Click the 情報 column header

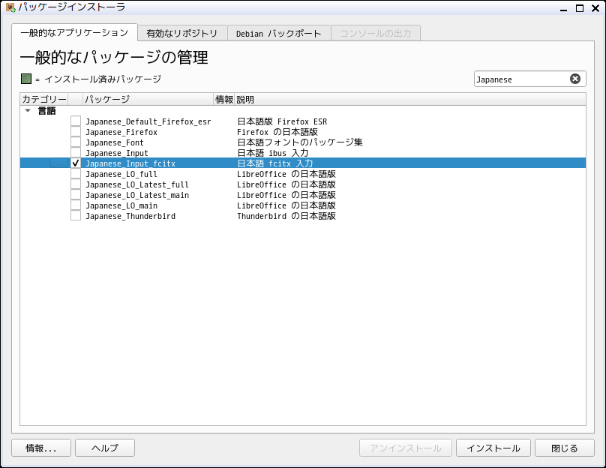click(224, 99)
